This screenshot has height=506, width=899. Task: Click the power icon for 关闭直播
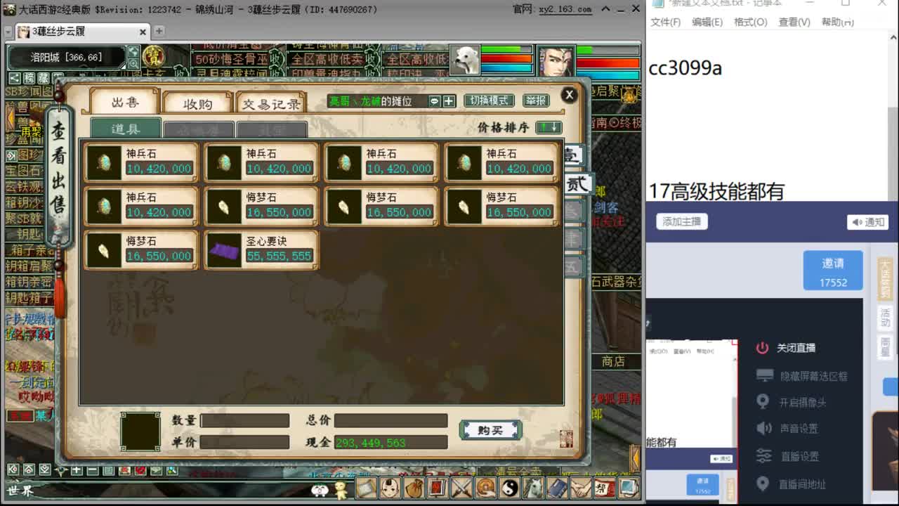pyautogui.click(x=762, y=348)
